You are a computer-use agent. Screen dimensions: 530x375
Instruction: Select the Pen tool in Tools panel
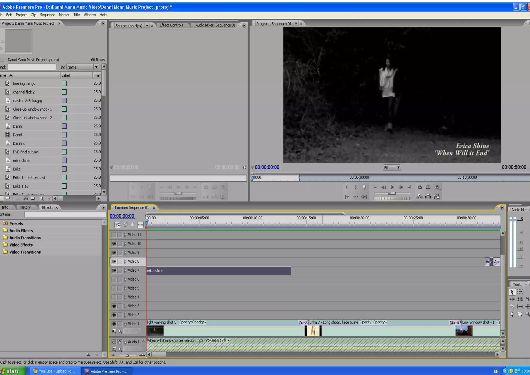coord(512,314)
